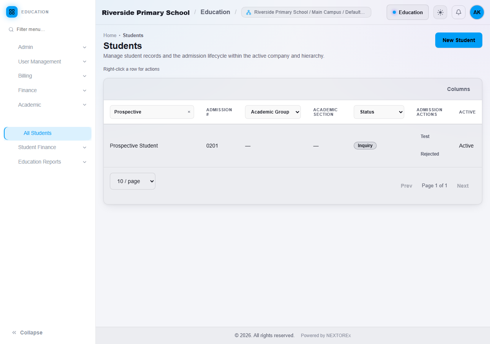Click the Academic Section column header
Image resolution: width=490 pixels, height=344 pixels.
point(325,112)
